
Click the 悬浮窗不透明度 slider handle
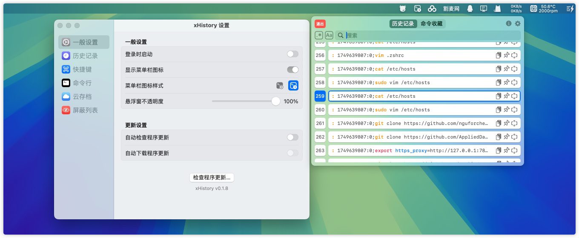pos(276,101)
